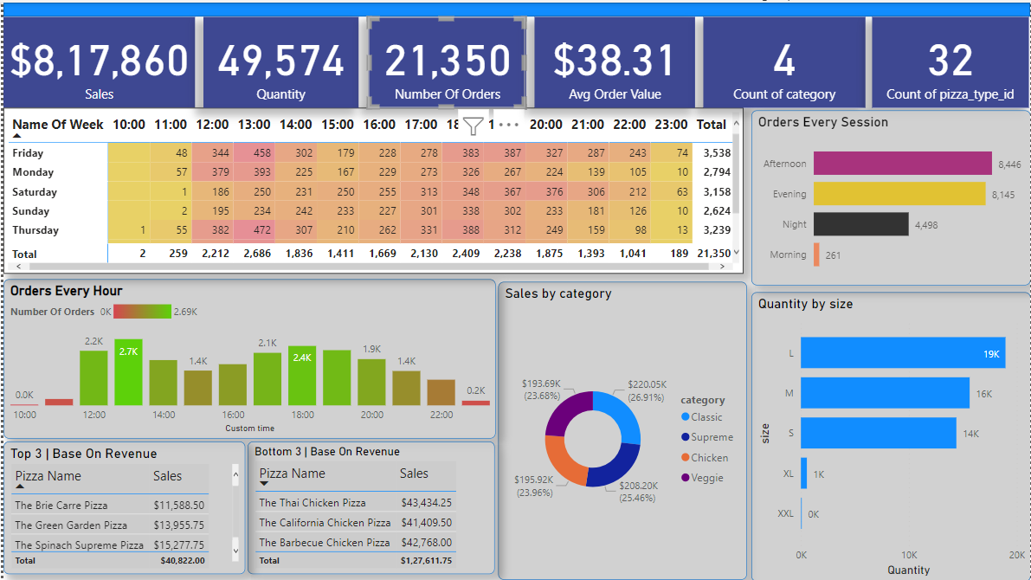Sort Top 3 table by Pizza Name
1031x580 pixels.
(x=48, y=476)
